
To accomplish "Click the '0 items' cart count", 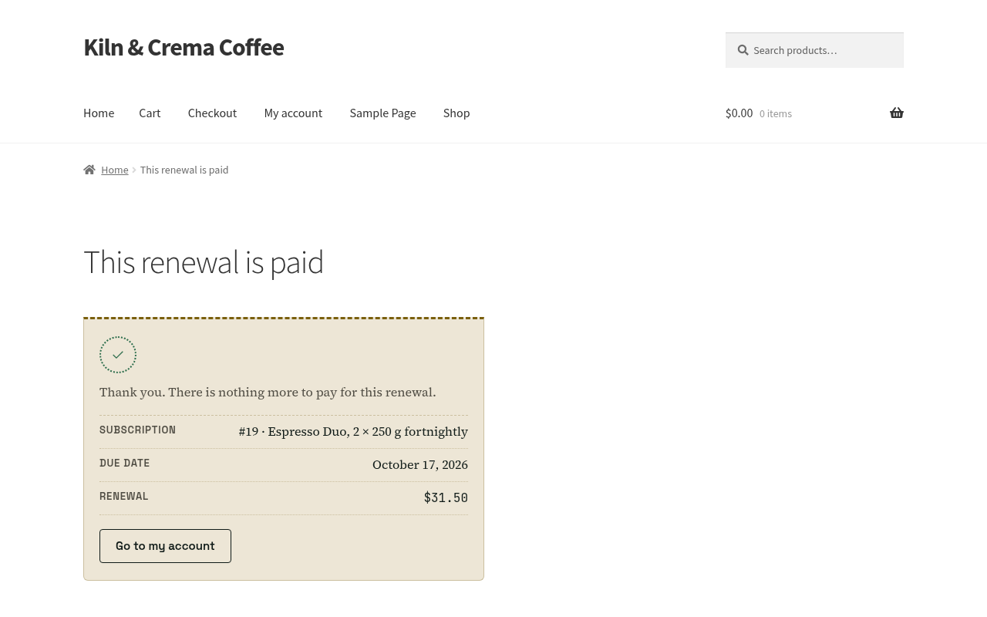I will point(775,113).
